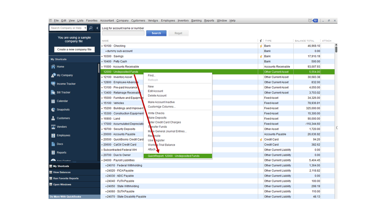Image resolution: width=386 pixels, height=217 pixels.
Task: Select the 10400 Petty Cash row
Action: 218,61
